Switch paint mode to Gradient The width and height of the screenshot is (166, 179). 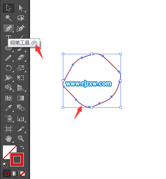[15, 173]
